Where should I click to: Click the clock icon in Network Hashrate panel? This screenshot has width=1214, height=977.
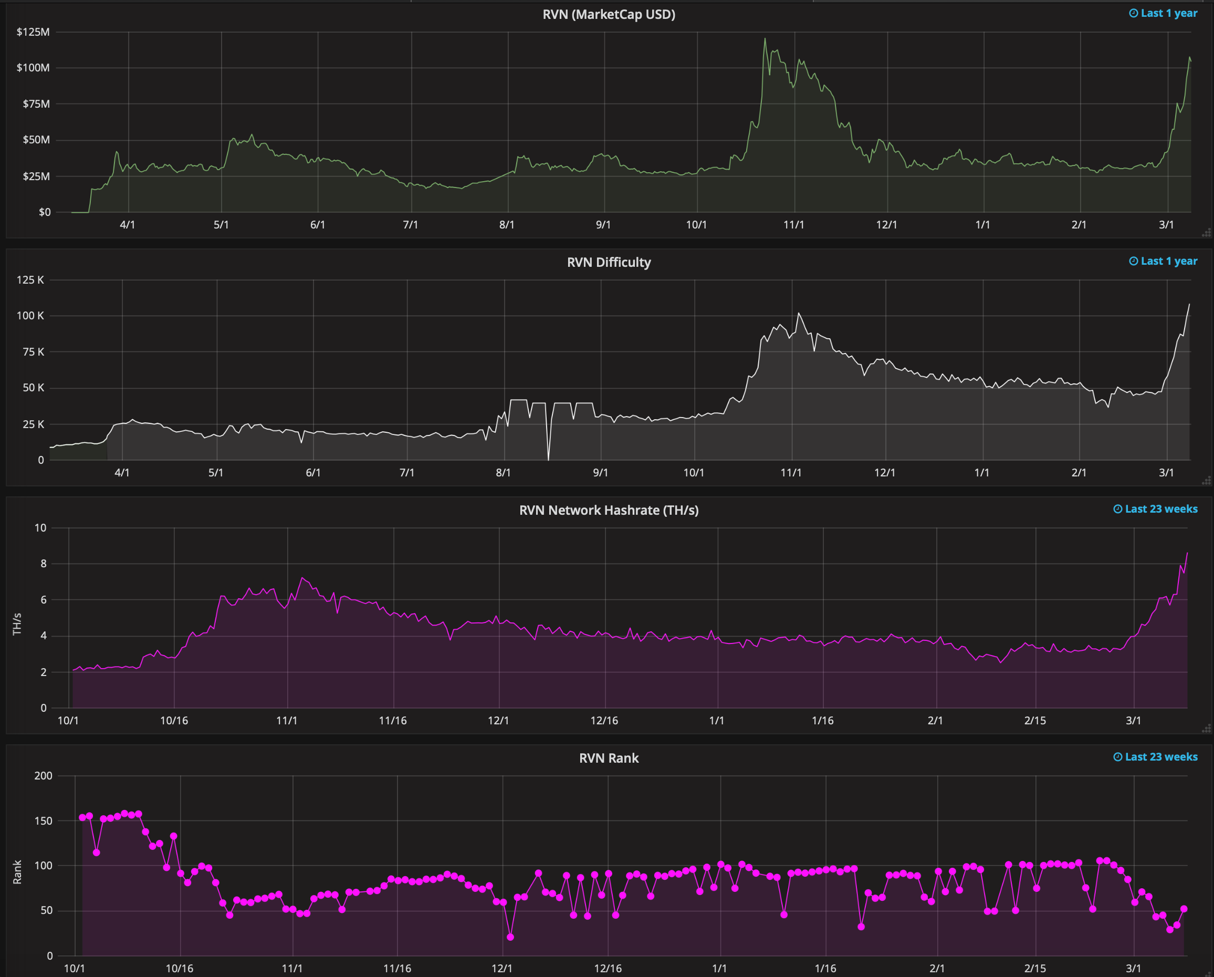click(x=1118, y=509)
